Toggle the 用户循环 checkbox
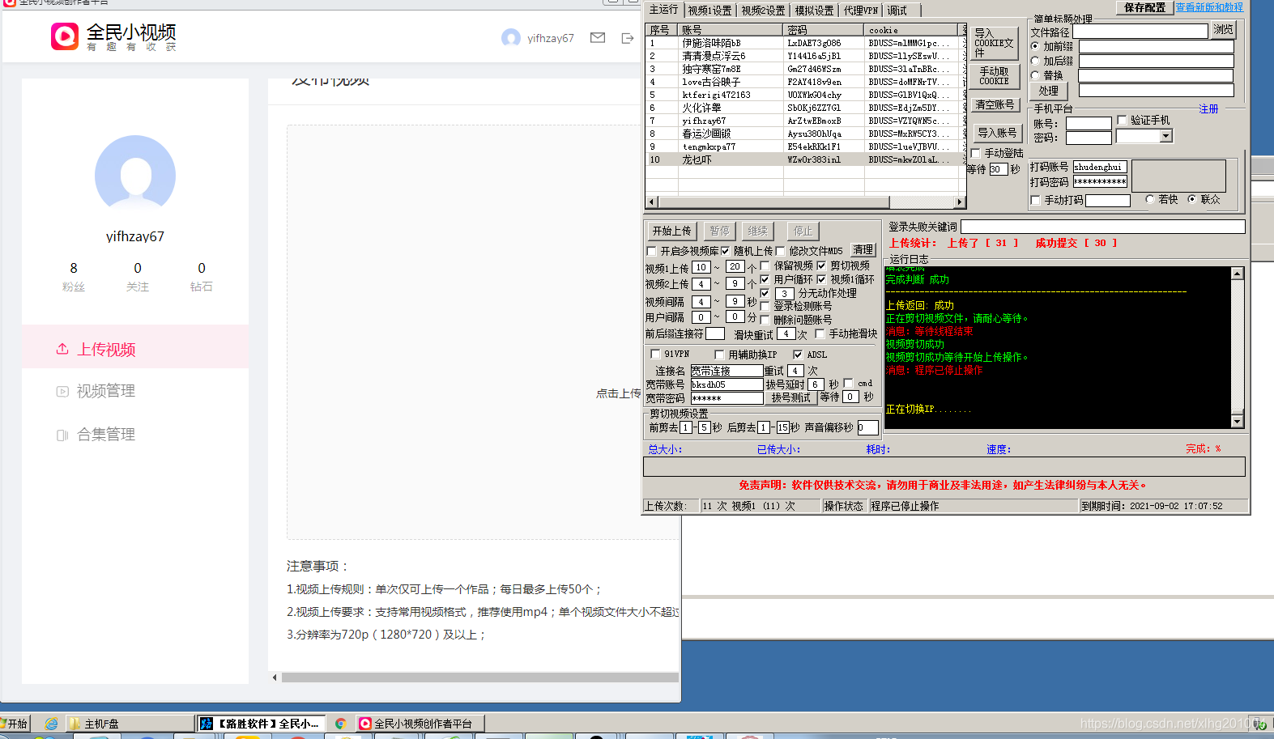This screenshot has height=739, width=1274. click(x=765, y=279)
